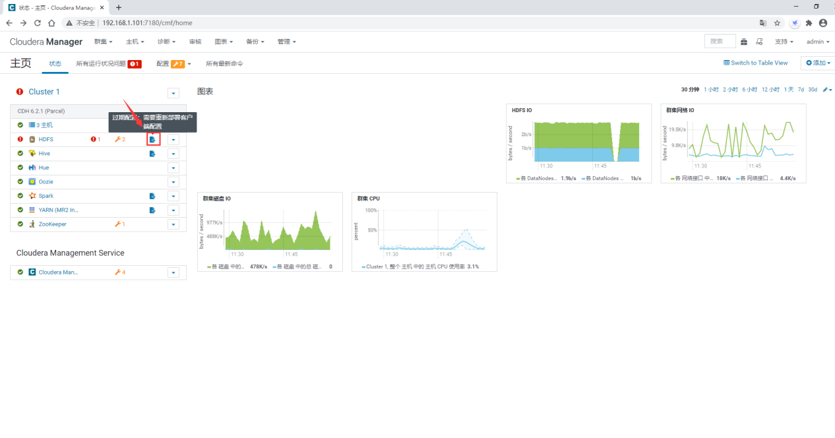835x438 pixels.
Task: Open the Hue service actions dropdown
Action: (x=173, y=168)
